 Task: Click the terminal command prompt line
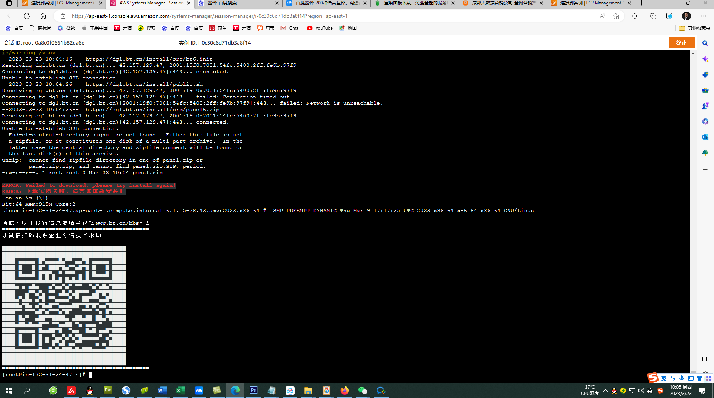tap(47, 375)
